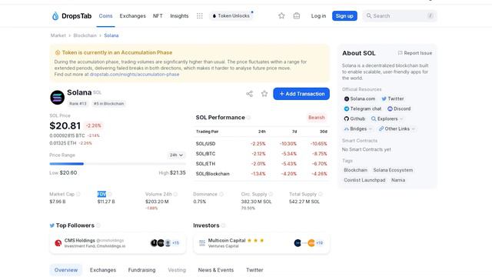The height and width of the screenshot is (277, 492).
Task: Click the price range progress bar
Action: (118, 164)
